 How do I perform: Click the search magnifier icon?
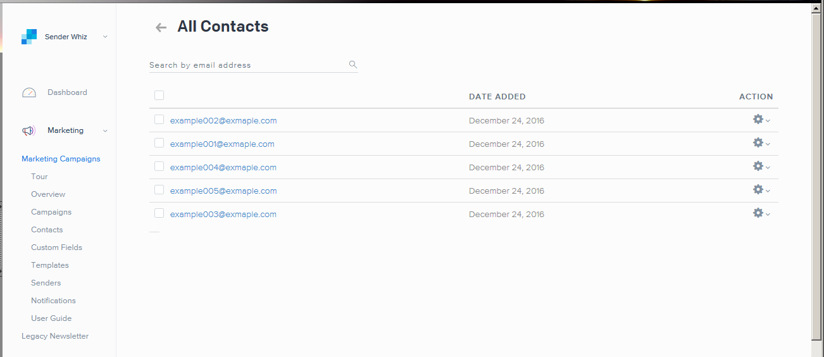(x=353, y=65)
